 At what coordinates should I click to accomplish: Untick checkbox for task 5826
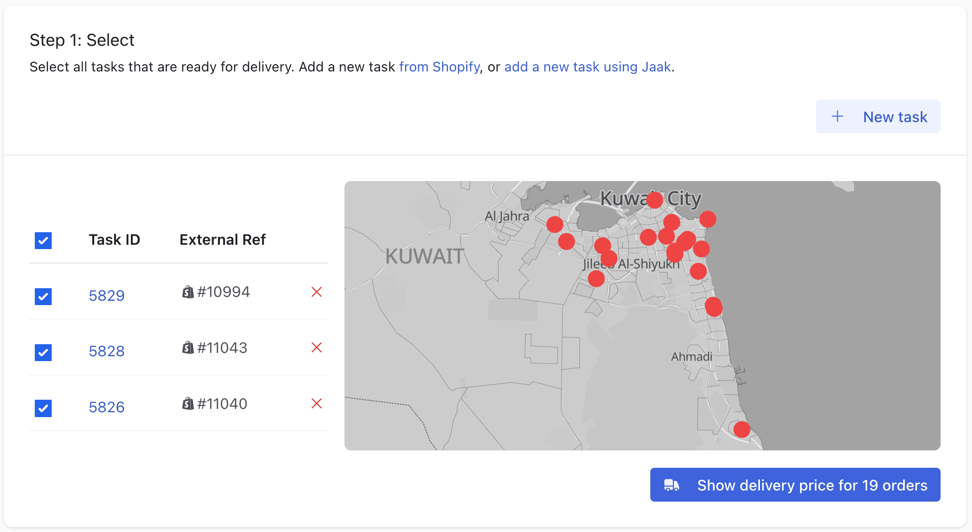[x=43, y=408]
